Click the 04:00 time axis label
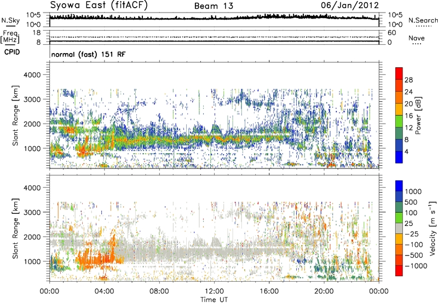The width and height of the screenshot is (438, 303). 104,292
